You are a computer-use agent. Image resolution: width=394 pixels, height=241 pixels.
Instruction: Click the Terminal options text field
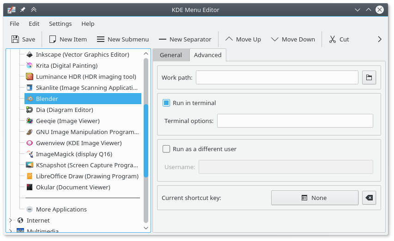click(295, 121)
